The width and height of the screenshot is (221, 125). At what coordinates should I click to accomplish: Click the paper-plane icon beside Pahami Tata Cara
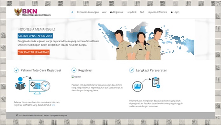[x=16, y=70]
